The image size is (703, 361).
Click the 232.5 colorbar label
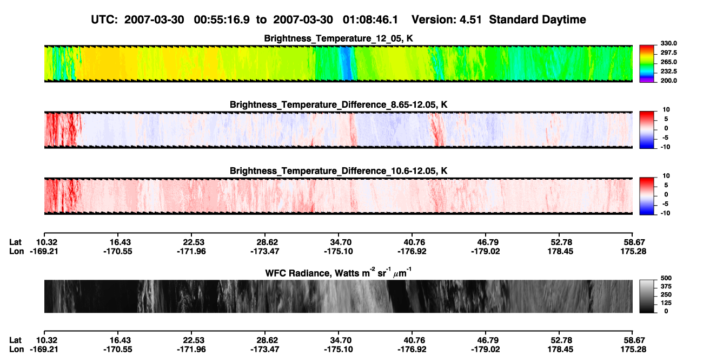[668, 71]
